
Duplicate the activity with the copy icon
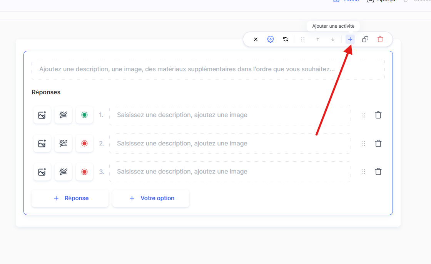[365, 39]
